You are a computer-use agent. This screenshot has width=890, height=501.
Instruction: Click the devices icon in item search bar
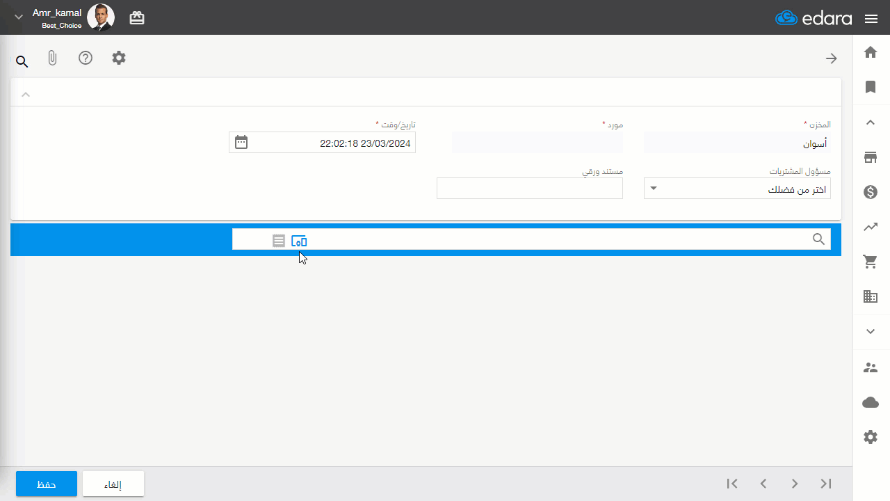299,241
